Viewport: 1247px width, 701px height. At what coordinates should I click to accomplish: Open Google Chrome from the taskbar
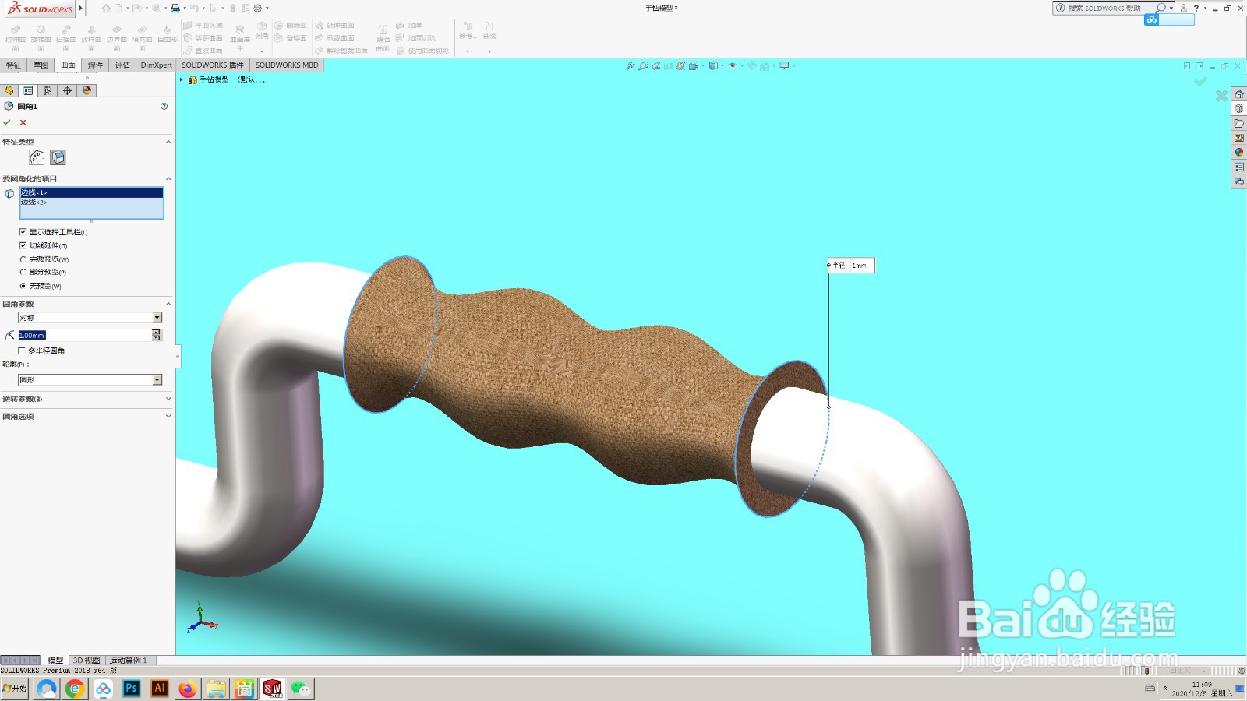click(x=75, y=689)
